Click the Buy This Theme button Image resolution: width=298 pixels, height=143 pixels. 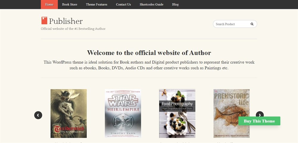(x=259, y=121)
